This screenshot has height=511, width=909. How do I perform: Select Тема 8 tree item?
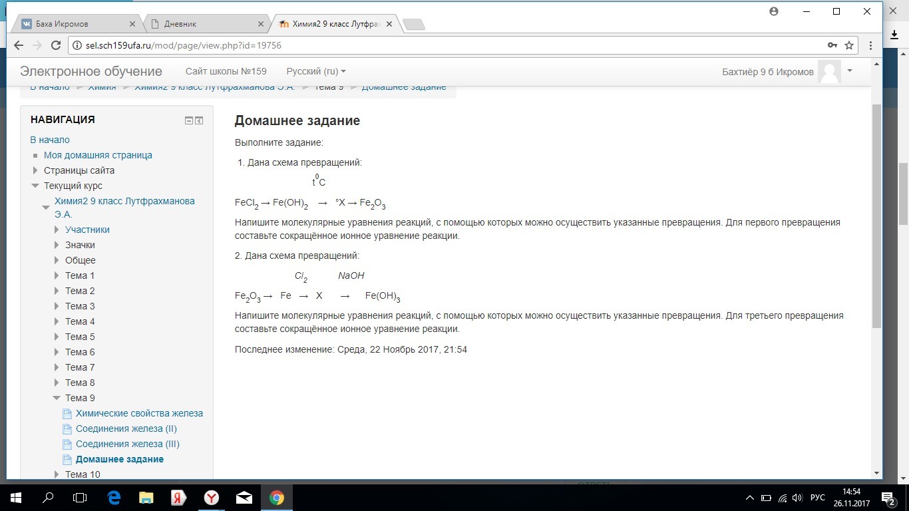tap(80, 383)
